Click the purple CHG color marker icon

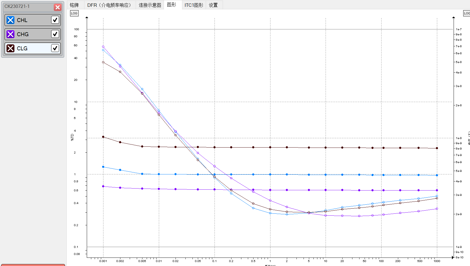[x=10, y=34]
